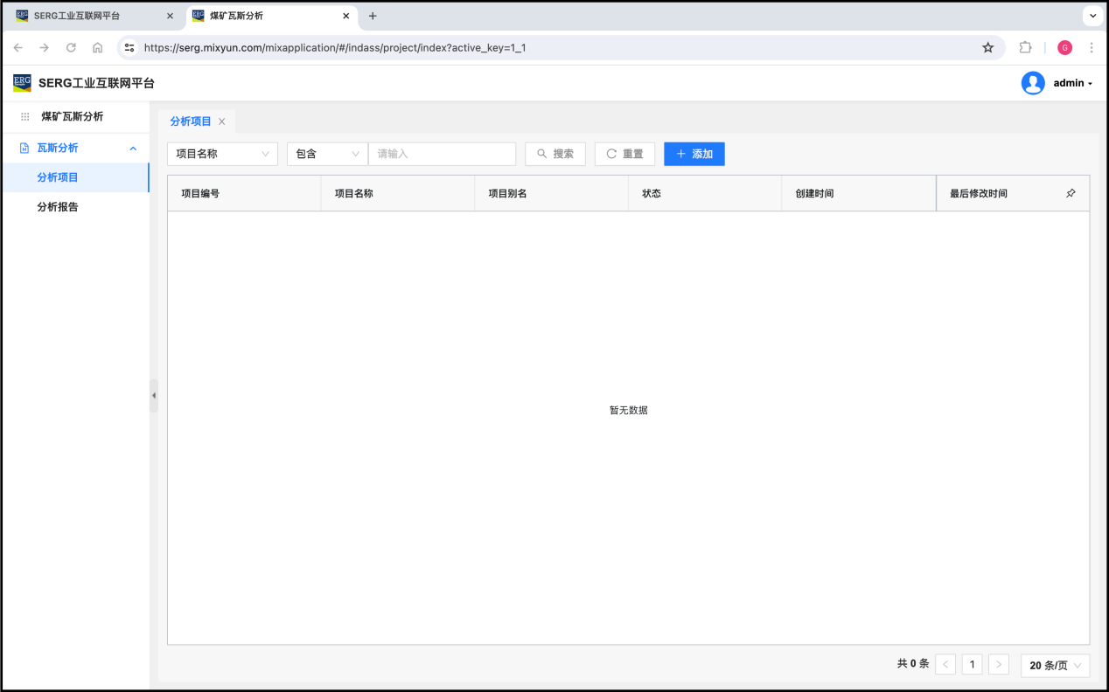
Task: Go to browser home page icon
Action: 97,48
